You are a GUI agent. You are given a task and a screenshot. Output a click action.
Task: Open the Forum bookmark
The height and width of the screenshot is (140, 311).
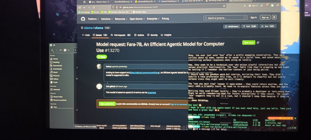(95, 12)
